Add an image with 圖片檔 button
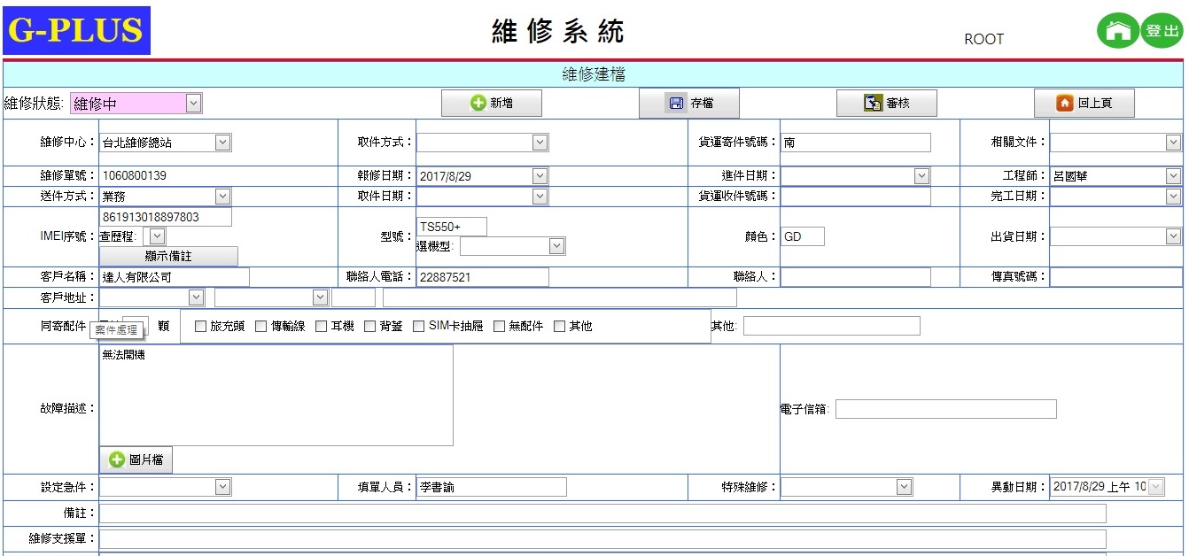Image resolution: width=1189 pixels, height=556 pixels. click(x=136, y=460)
